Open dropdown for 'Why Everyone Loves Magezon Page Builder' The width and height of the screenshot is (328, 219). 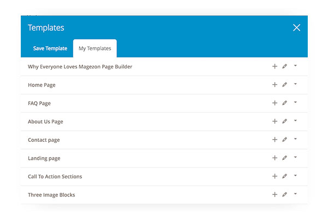[295, 66]
